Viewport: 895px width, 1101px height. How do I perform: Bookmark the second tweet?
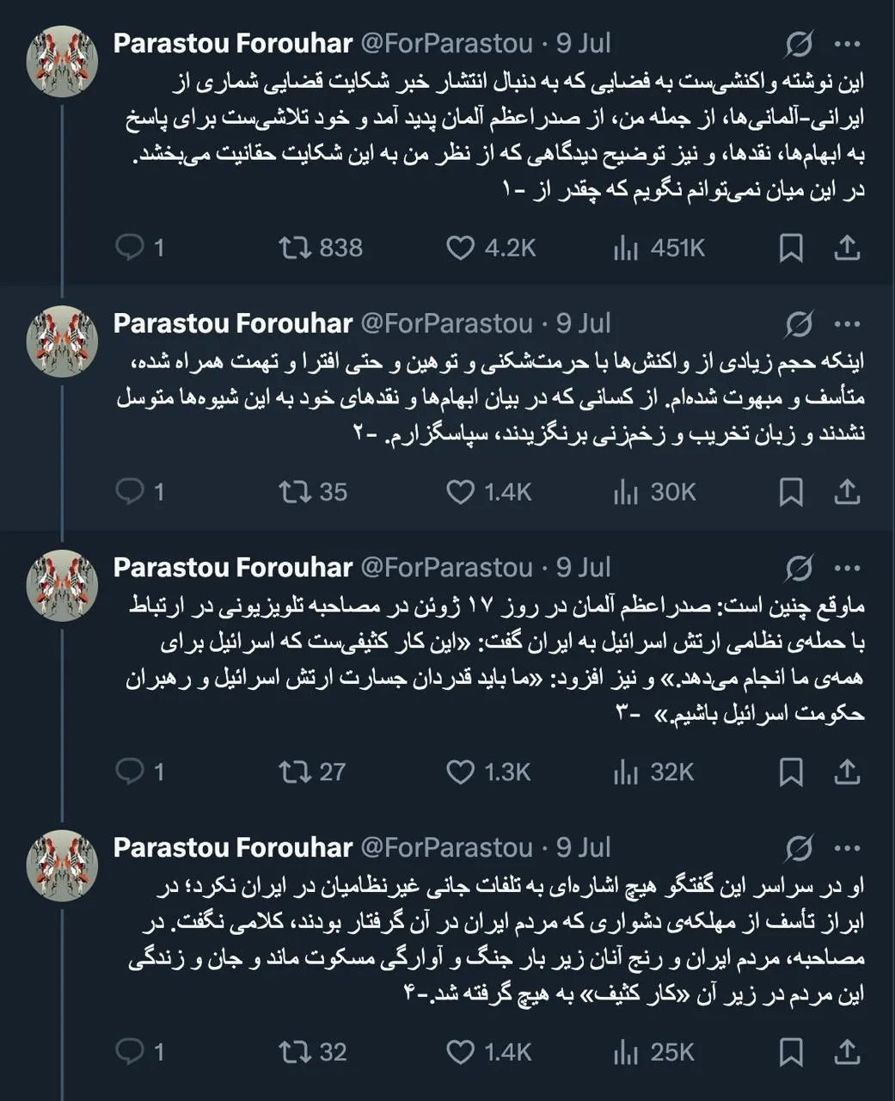792,492
